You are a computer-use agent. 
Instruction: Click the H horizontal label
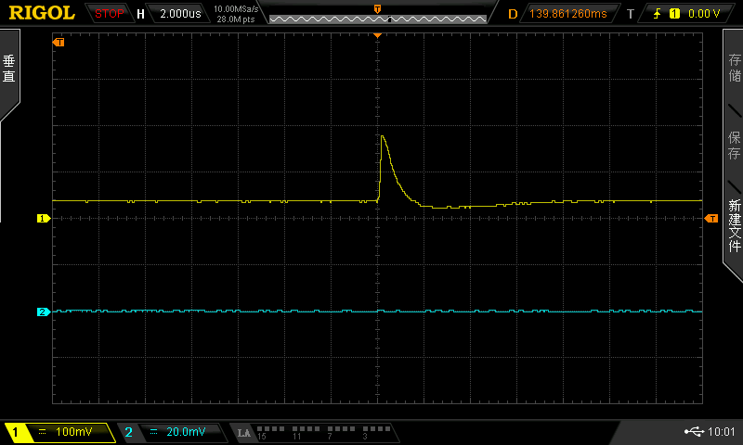pos(140,14)
